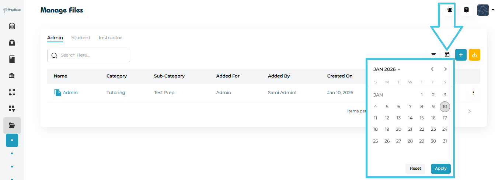Click the bank building sidebar icon
This screenshot has width=502, height=180.
pyautogui.click(x=12, y=76)
